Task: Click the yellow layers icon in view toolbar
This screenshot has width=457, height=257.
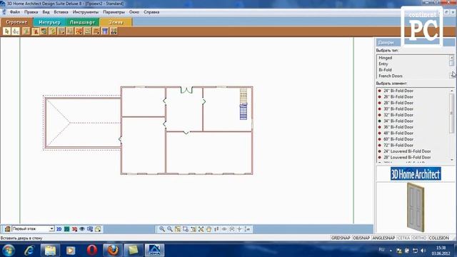Action: 98,229
